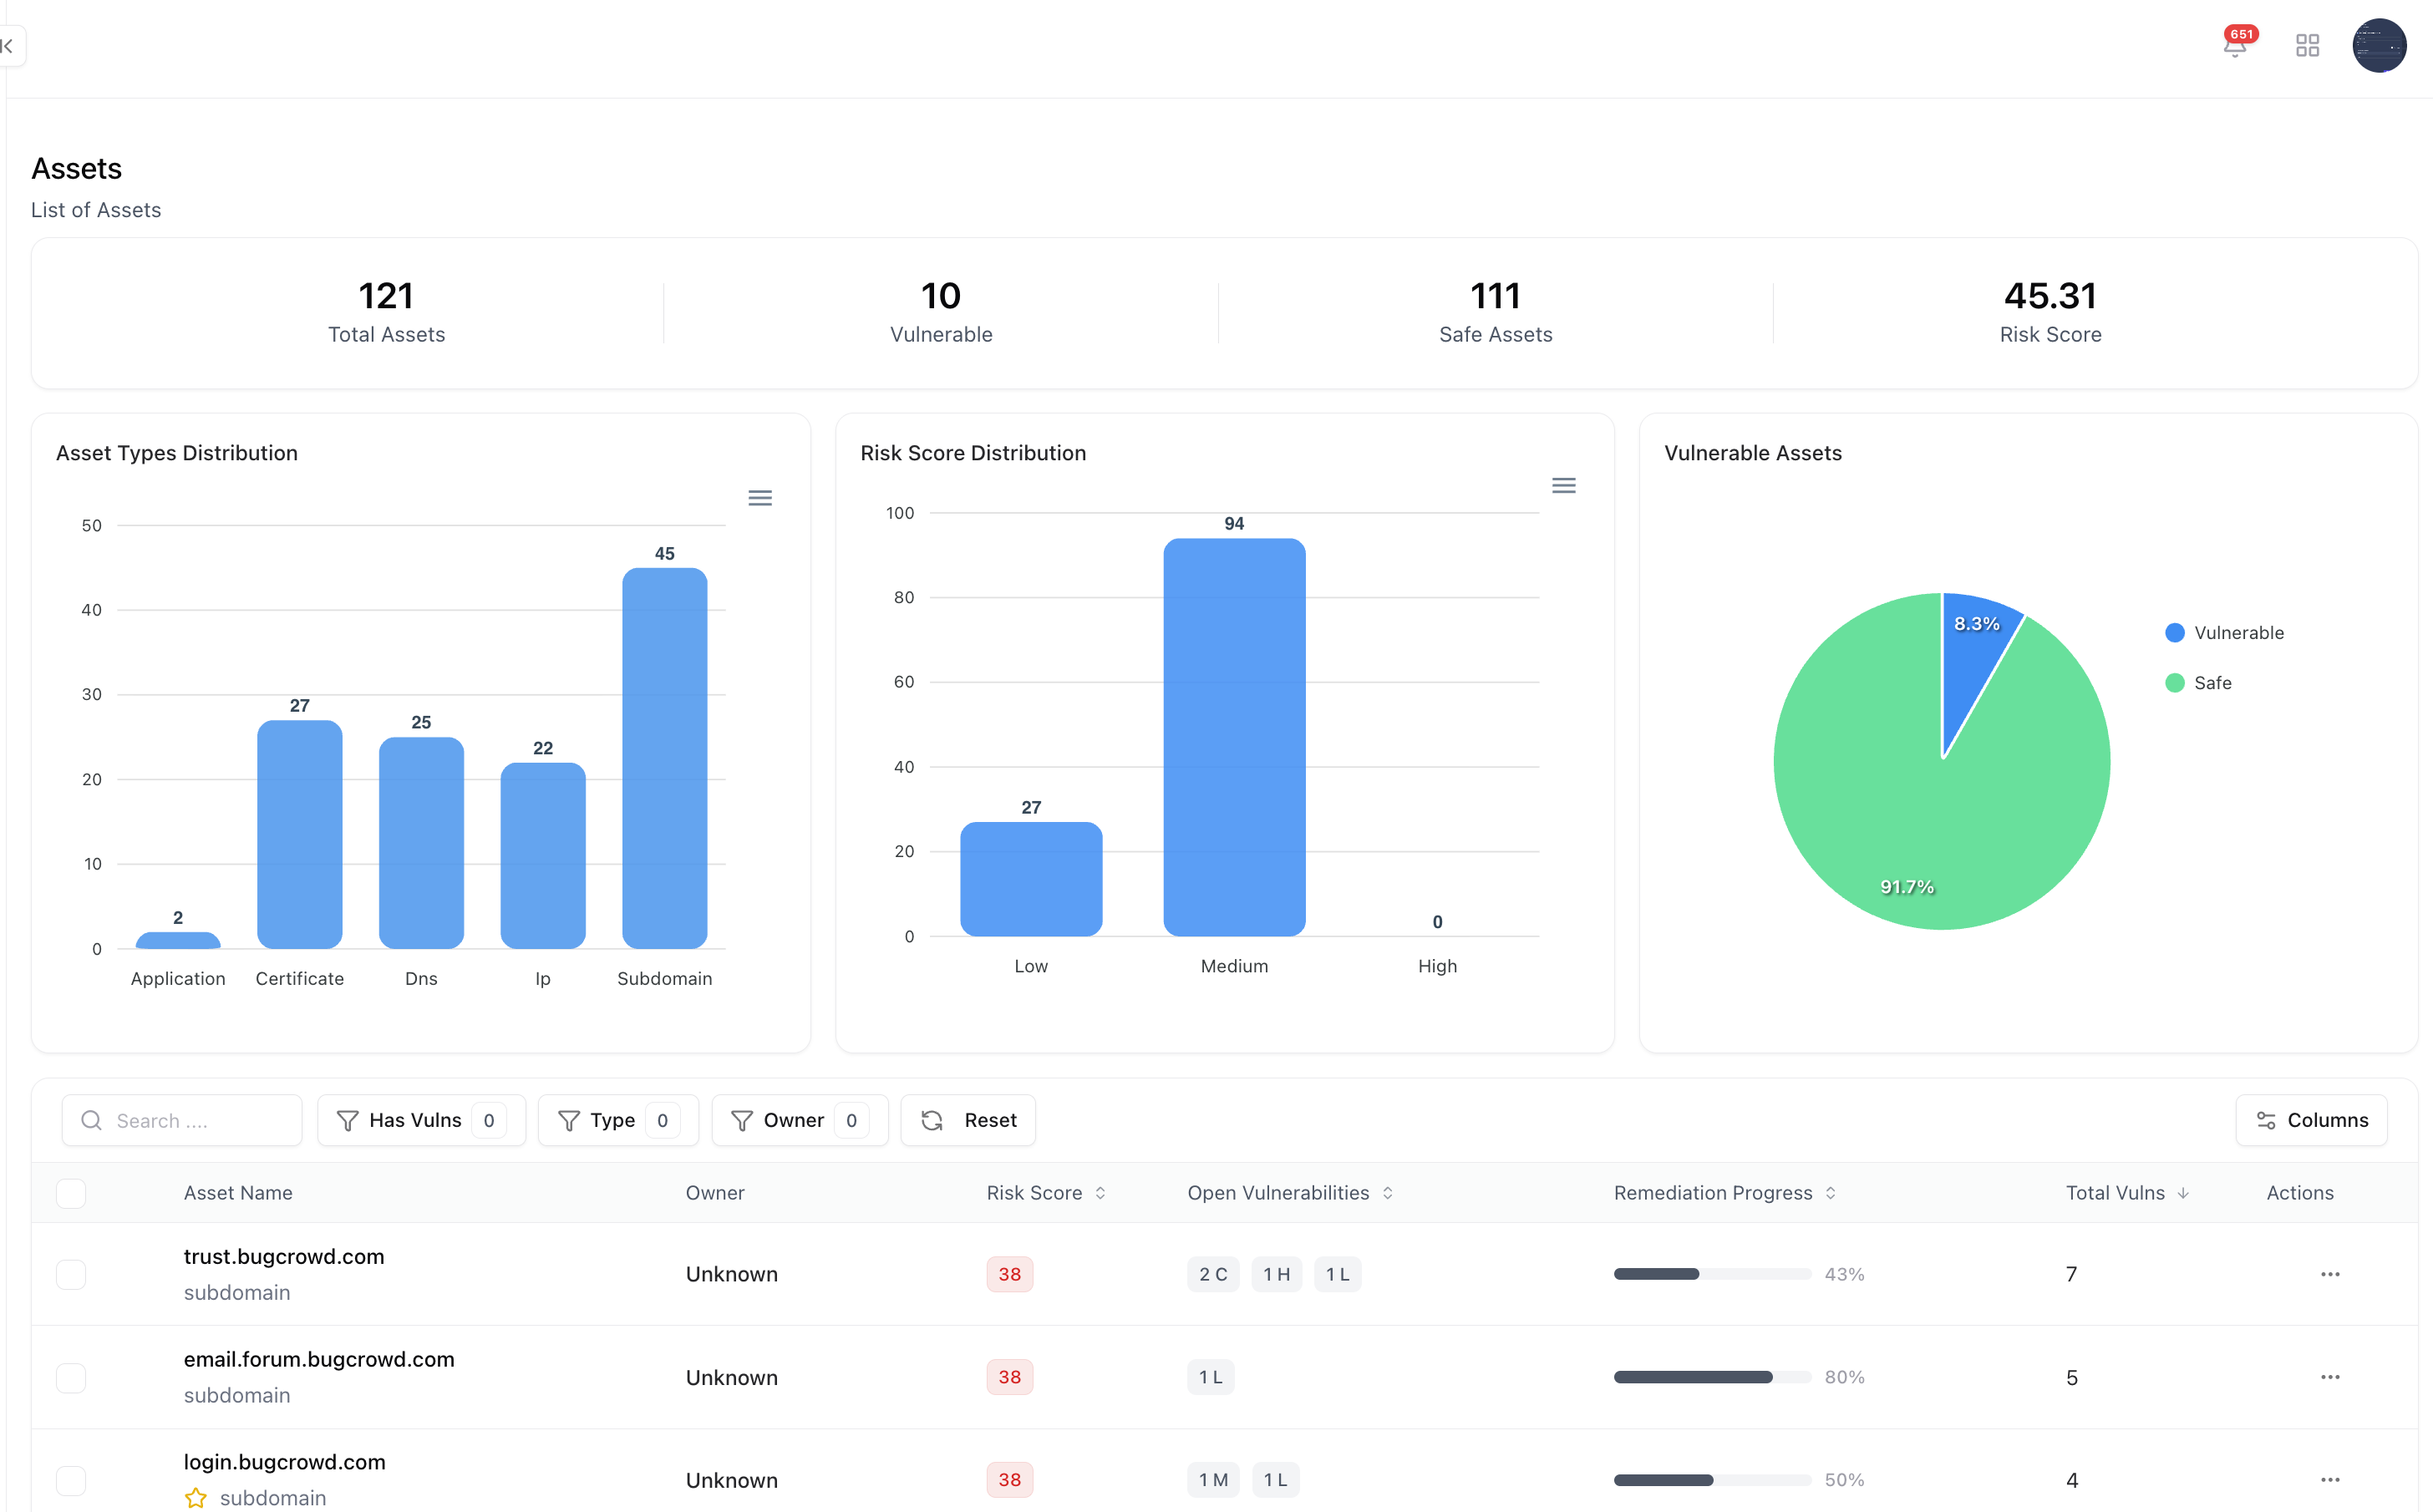The width and height of the screenshot is (2433, 1512).
Task: Open the actions menu for email.forum.bugcrowd.com
Action: point(2330,1377)
